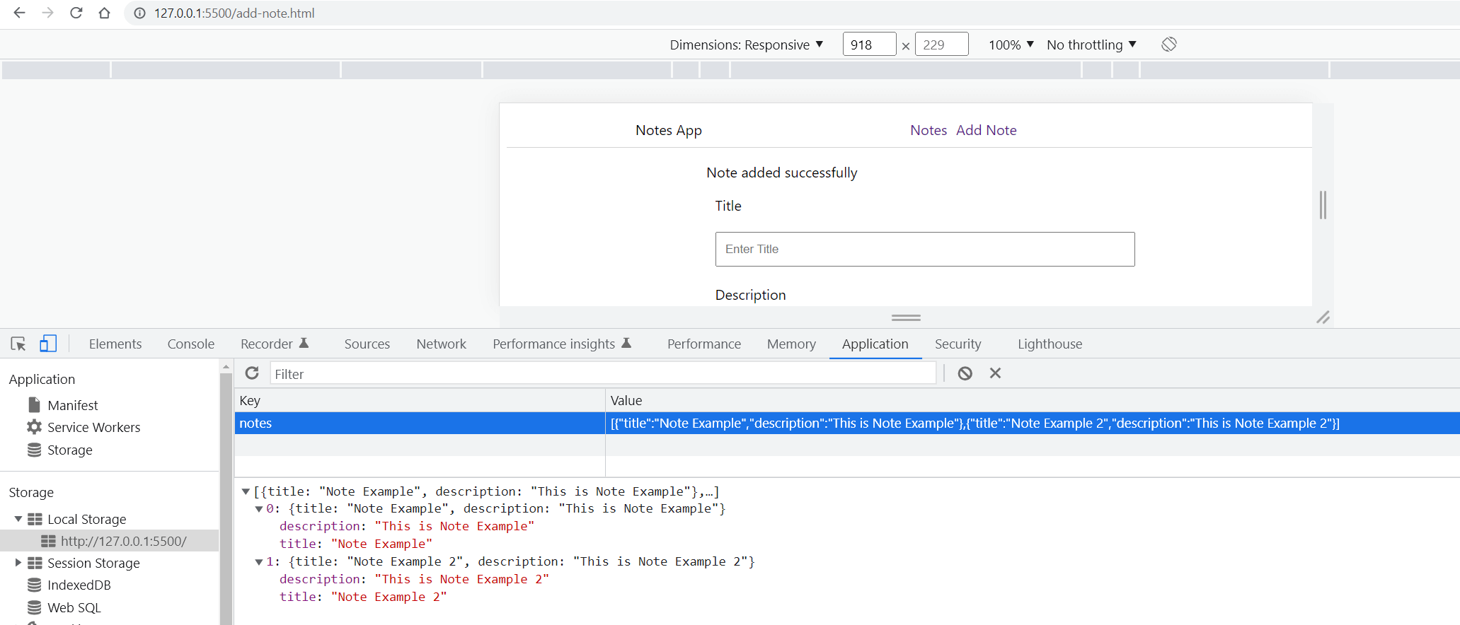Open the 100% zoom dropdown
Viewport: 1460px width, 625px height.
coord(1011,45)
